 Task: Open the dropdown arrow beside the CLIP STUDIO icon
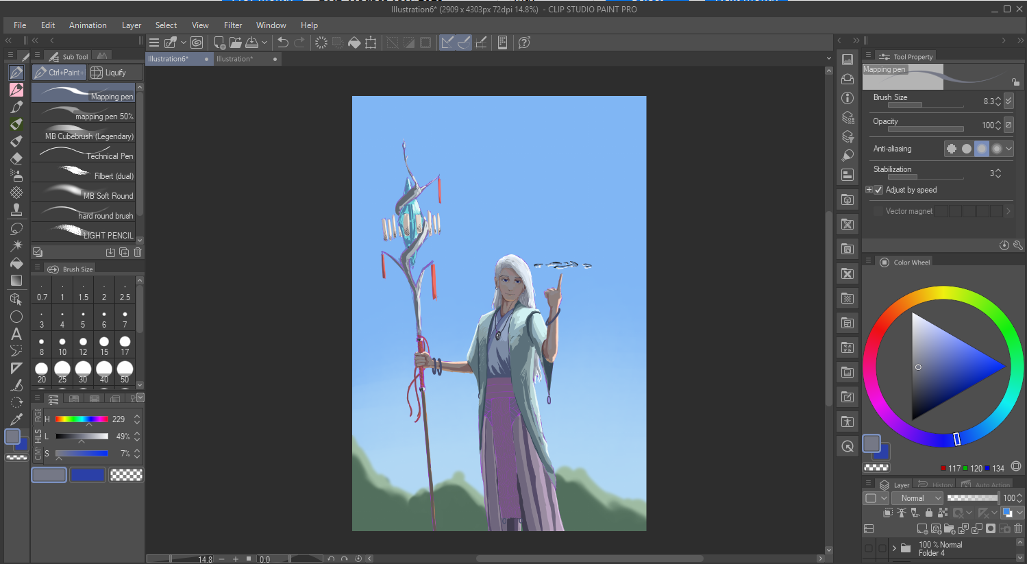184,42
